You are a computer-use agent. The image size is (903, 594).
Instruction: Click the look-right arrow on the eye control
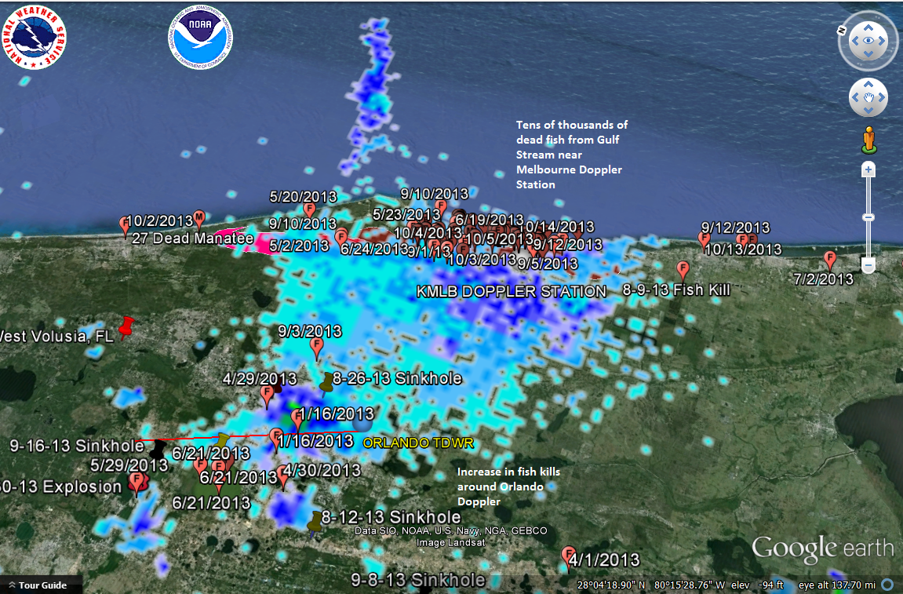pyautogui.click(x=883, y=41)
